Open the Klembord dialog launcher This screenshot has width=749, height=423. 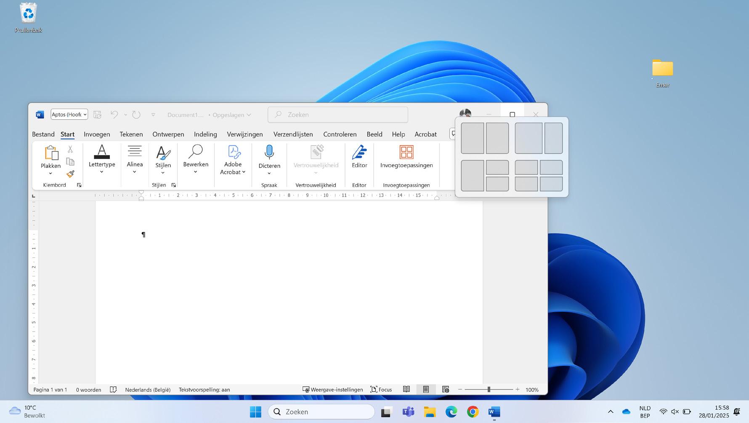(79, 185)
